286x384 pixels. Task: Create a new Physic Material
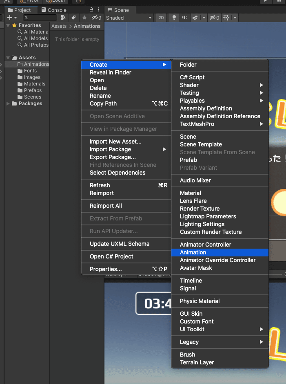[x=220, y=301]
